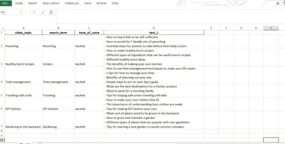This screenshot has height=144, width=285.
Task: Click the Enter checkmark icon in formula bar
Action: pos(43,12)
